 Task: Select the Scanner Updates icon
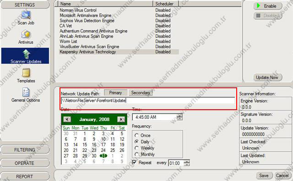[x=25, y=56]
